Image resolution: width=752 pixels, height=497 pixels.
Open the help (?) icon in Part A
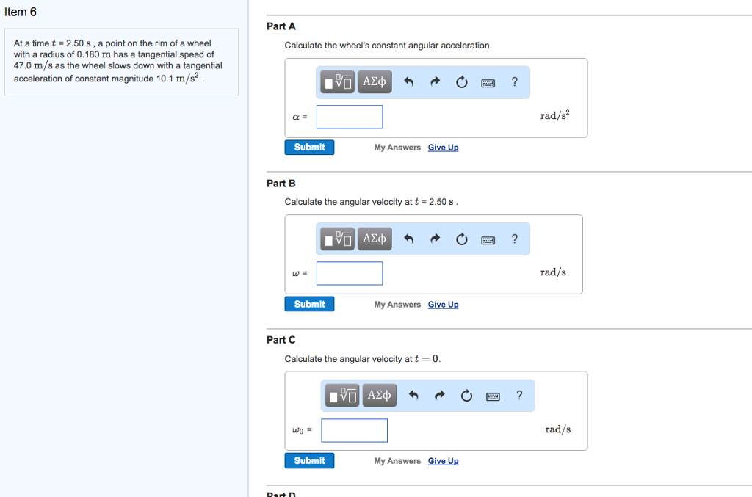[514, 81]
